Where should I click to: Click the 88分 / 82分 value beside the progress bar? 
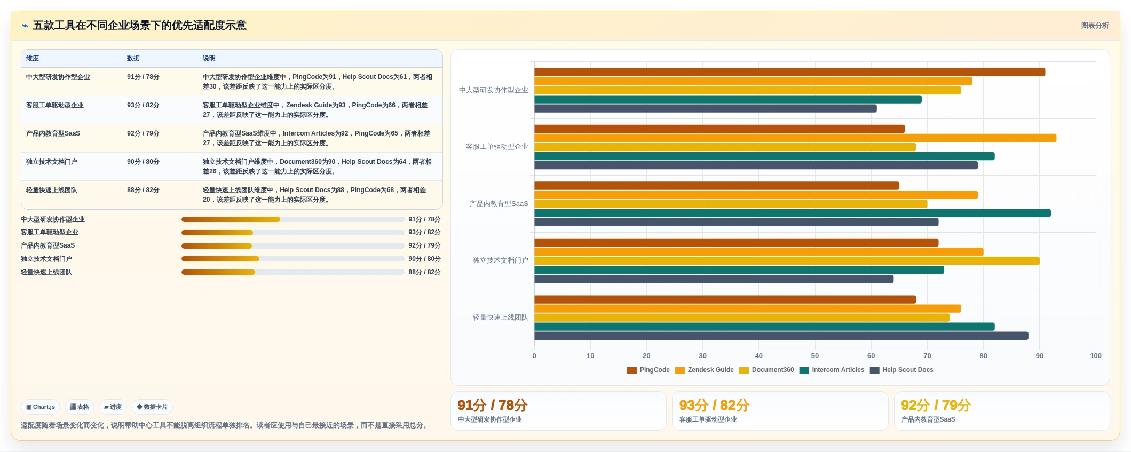[424, 272]
